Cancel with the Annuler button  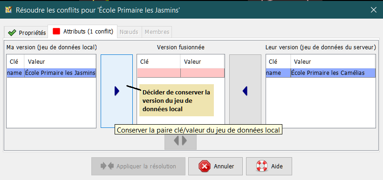click(x=215, y=166)
